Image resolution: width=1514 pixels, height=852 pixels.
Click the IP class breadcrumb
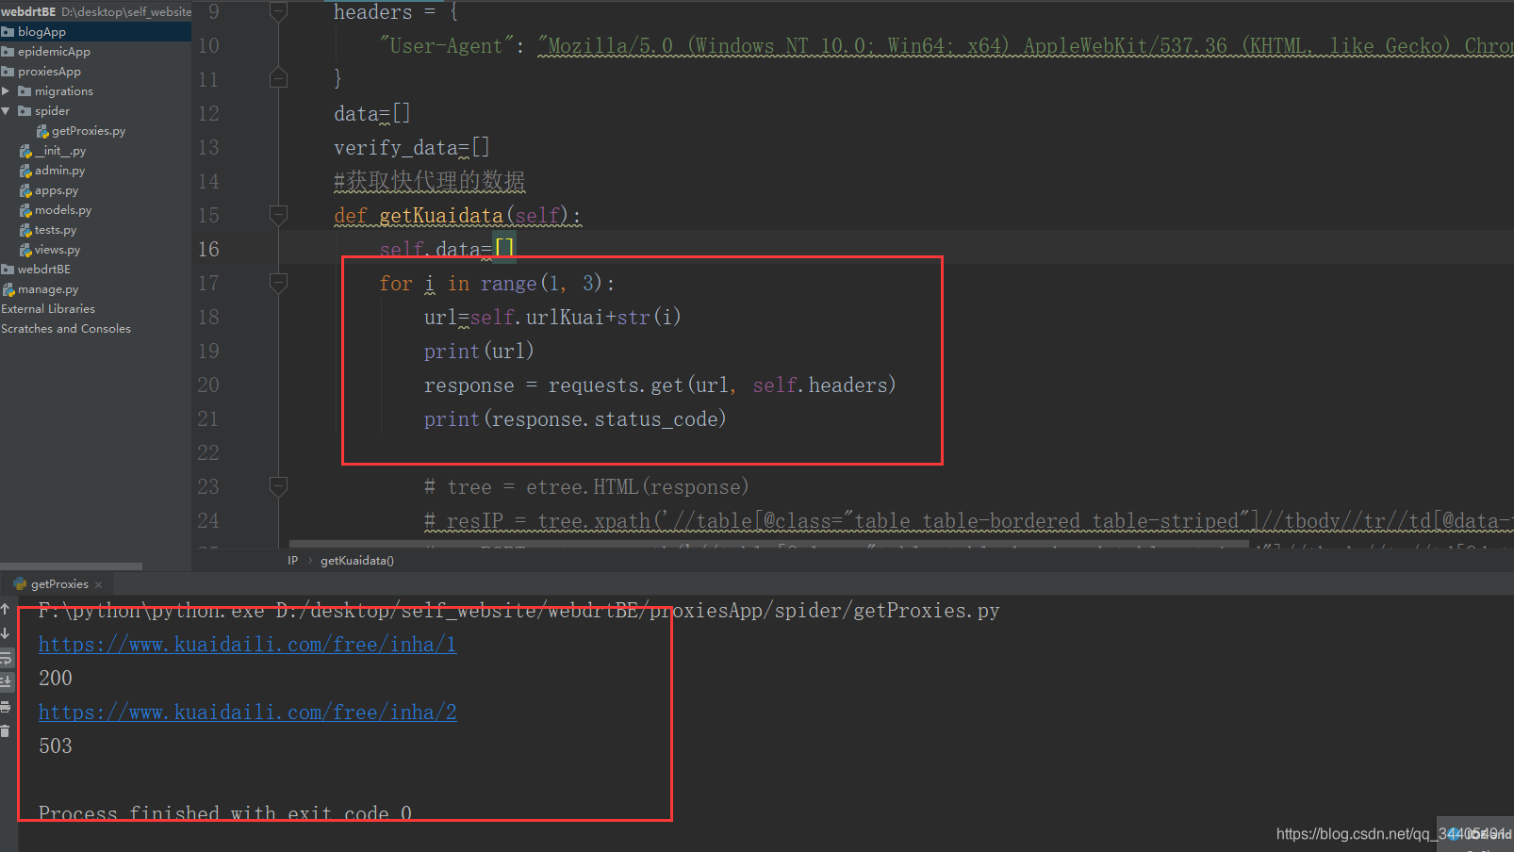tap(292, 561)
